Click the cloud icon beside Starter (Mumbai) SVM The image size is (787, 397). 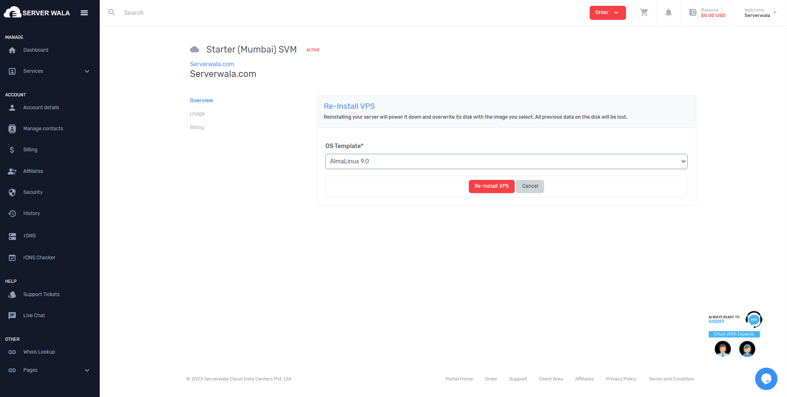pos(194,50)
